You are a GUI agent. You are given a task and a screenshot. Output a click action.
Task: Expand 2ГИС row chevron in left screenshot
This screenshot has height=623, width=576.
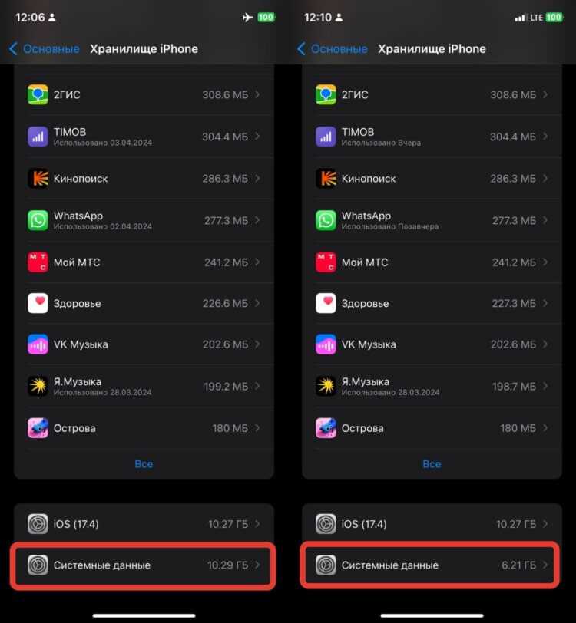[x=257, y=94]
